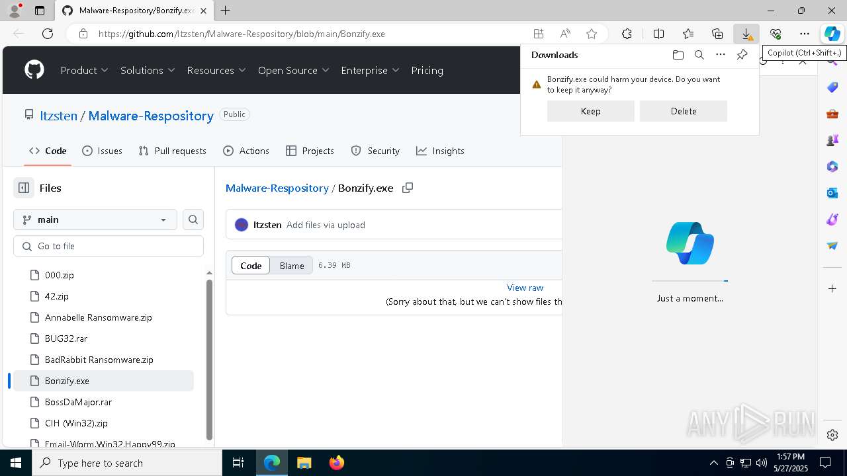Open the Malware-Respository repo title link

click(x=151, y=116)
